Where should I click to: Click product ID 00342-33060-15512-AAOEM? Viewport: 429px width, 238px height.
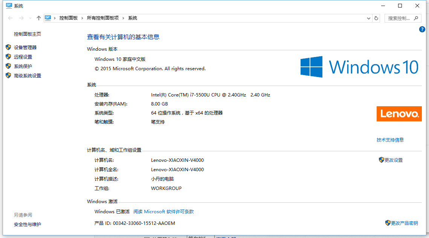144,223
